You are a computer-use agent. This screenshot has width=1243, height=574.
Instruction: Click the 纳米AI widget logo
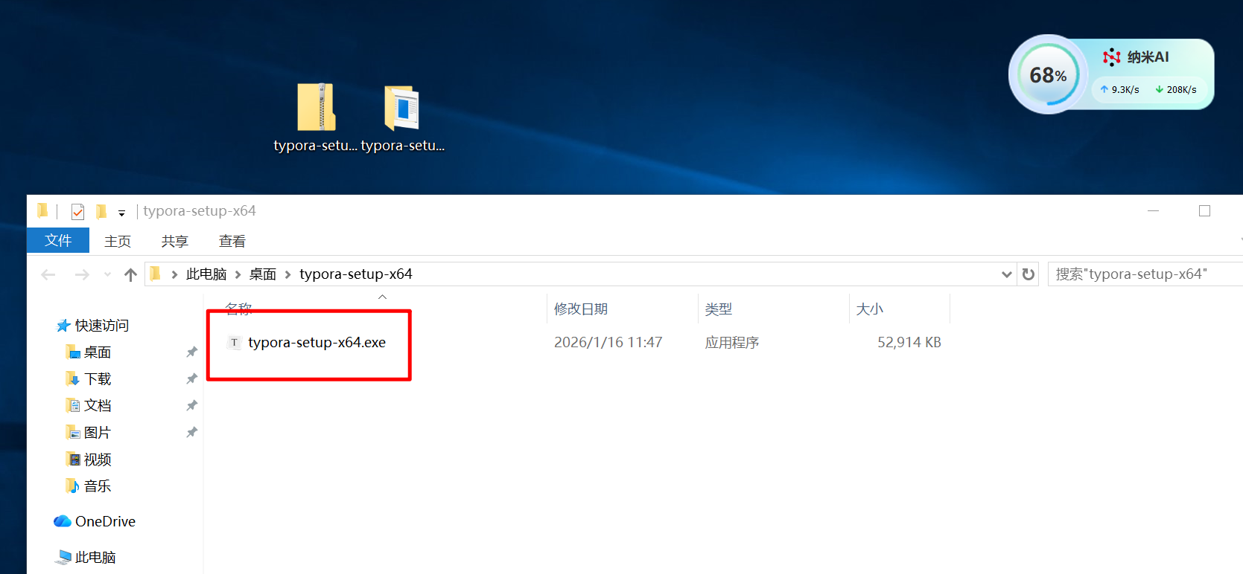(1112, 57)
